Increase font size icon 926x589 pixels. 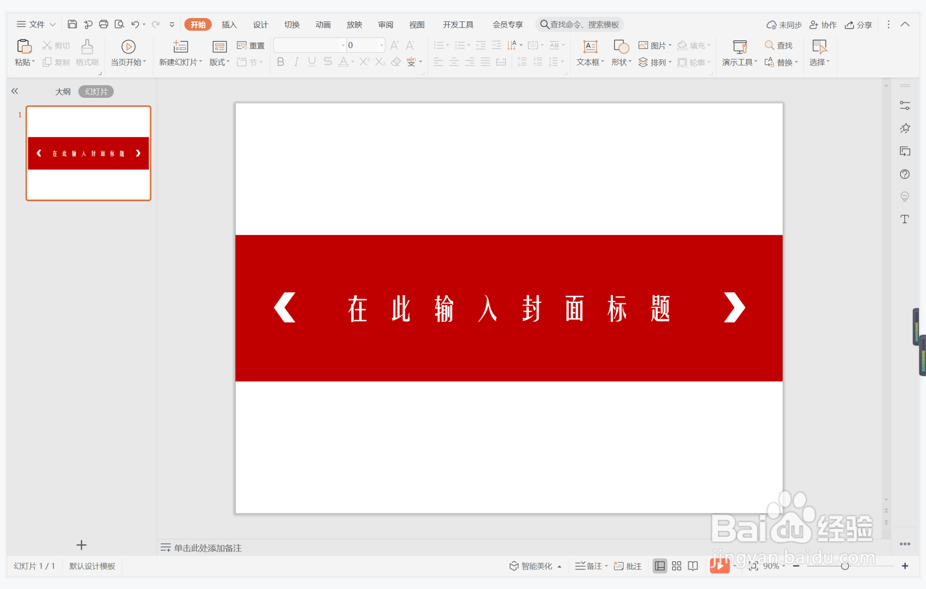click(394, 45)
